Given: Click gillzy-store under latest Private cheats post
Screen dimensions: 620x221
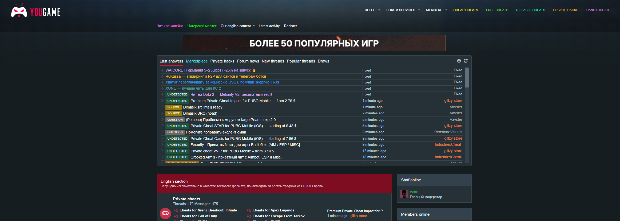Looking at the screenshot, I should coord(359,216).
